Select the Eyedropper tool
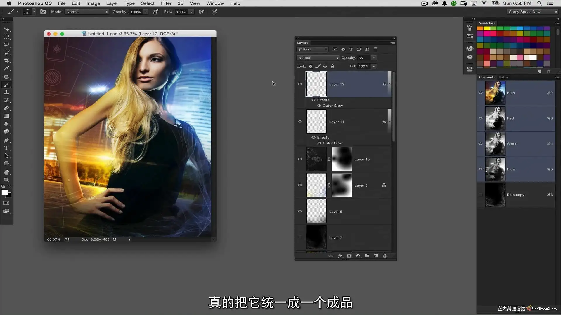561x315 pixels. click(6, 68)
